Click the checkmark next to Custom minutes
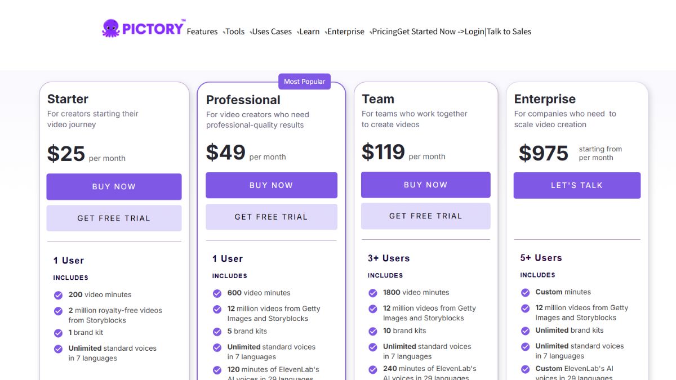This screenshot has width=676, height=380. tap(525, 292)
